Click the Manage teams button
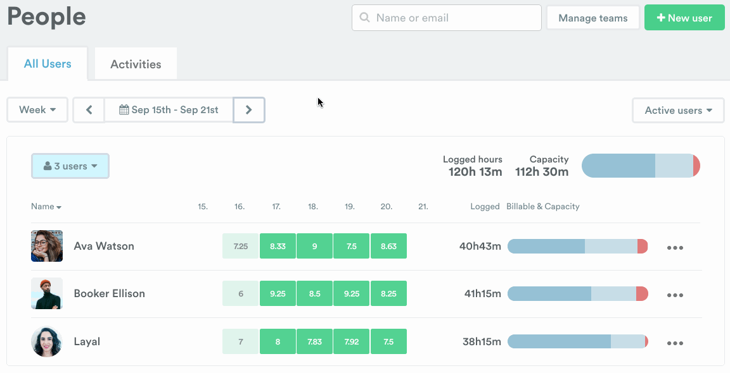 pos(592,18)
